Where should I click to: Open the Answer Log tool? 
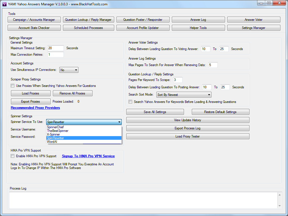coord(198,20)
